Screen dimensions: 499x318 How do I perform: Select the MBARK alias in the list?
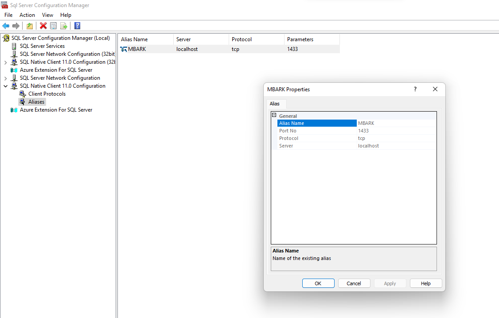pyautogui.click(x=137, y=49)
